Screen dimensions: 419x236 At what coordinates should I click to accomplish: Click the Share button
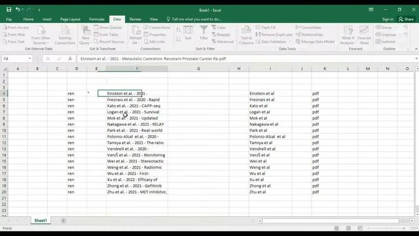pos(406,19)
